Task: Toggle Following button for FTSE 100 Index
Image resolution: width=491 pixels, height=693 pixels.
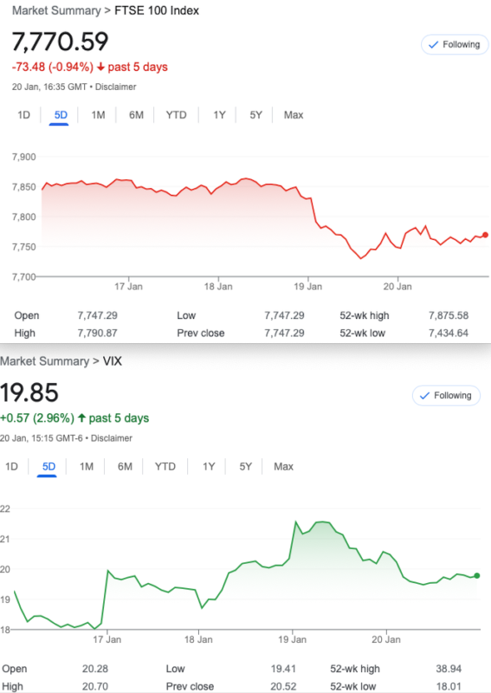Action: [x=455, y=45]
